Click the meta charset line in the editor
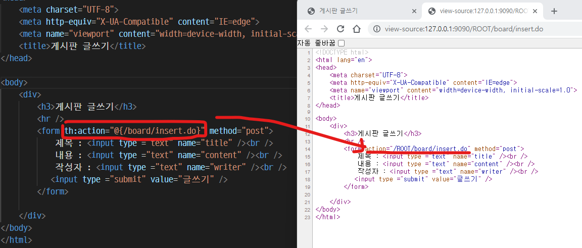 tap(69, 10)
